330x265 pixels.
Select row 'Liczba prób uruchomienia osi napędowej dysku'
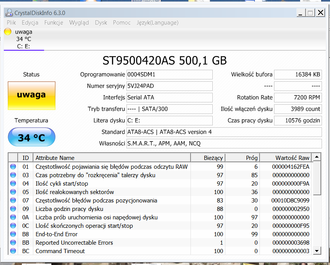click(161, 217)
